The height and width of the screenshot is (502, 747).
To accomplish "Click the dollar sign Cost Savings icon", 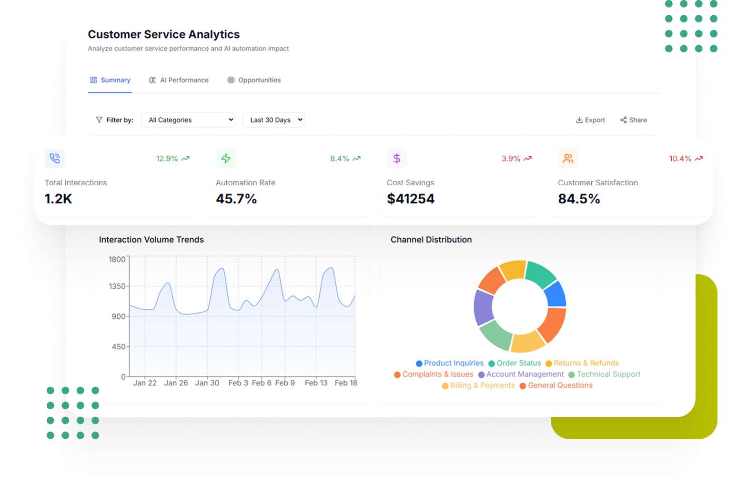I will 397,159.
